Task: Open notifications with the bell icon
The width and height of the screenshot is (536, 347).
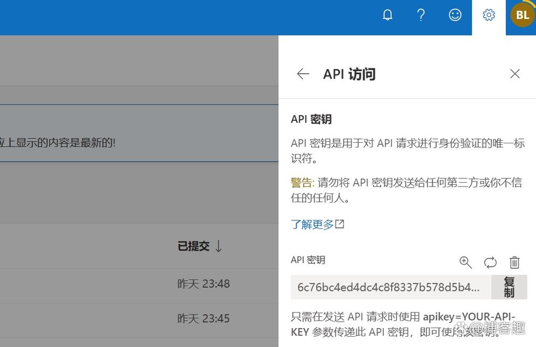Action: (387, 15)
